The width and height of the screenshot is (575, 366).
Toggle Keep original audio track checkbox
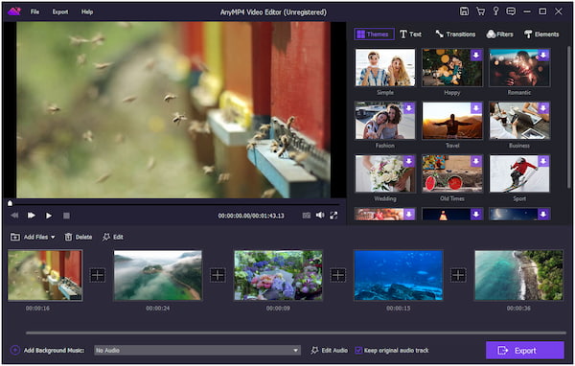pyautogui.click(x=358, y=351)
